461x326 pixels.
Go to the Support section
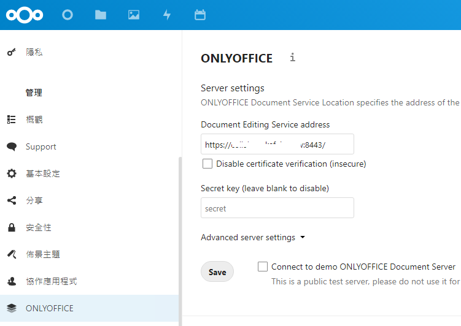tap(90, 146)
